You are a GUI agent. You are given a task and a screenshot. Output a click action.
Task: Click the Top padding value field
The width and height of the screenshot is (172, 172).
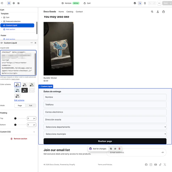(x=31, y=118)
